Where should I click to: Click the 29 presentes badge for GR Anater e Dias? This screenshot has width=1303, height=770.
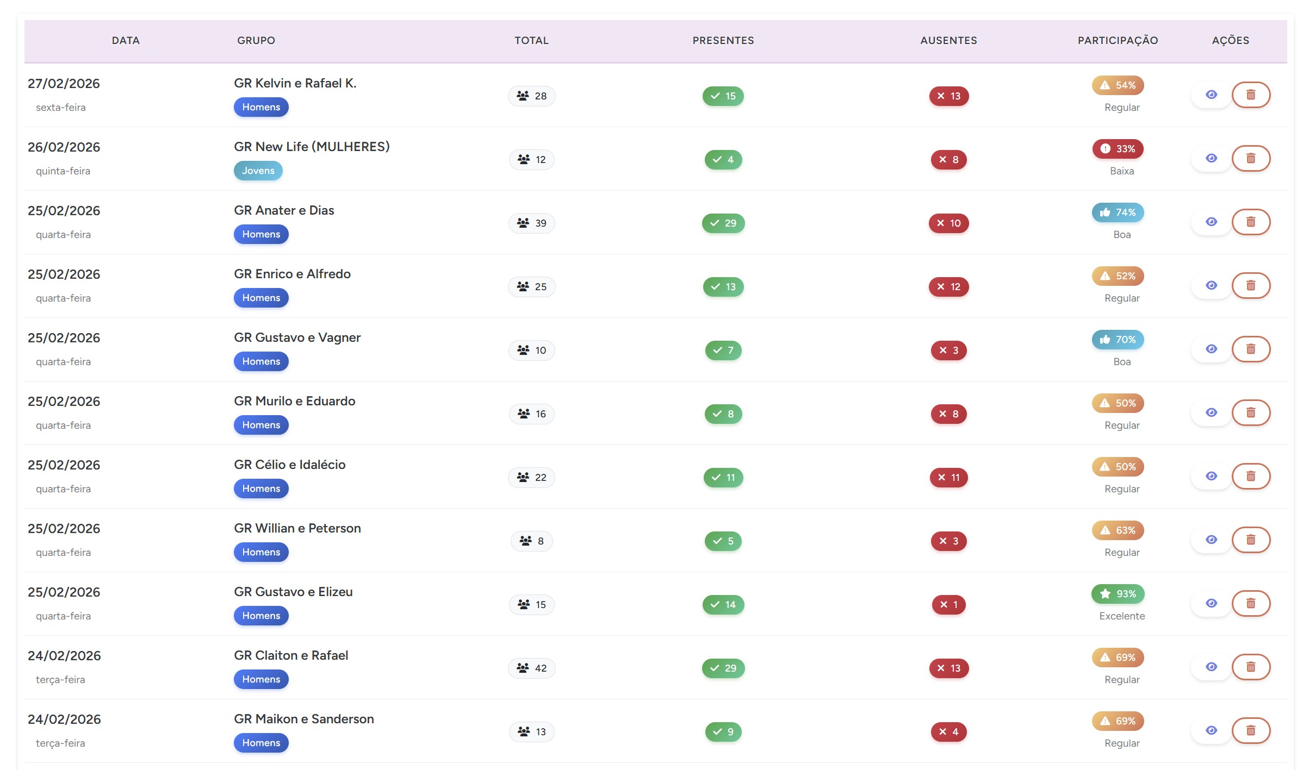(x=723, y=223)
